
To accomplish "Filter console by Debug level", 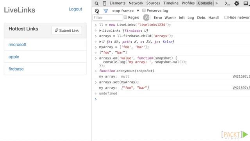I will pos(201,18).
